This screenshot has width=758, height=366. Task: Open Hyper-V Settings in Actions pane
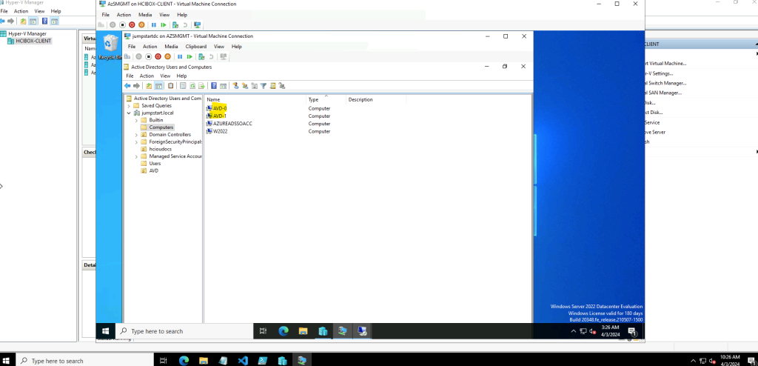coord(659,73)
